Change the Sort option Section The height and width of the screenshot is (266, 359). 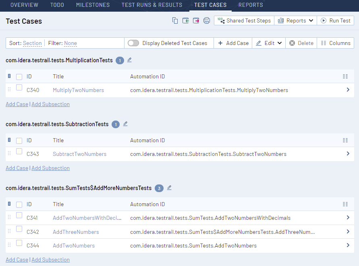coord(32,43)
